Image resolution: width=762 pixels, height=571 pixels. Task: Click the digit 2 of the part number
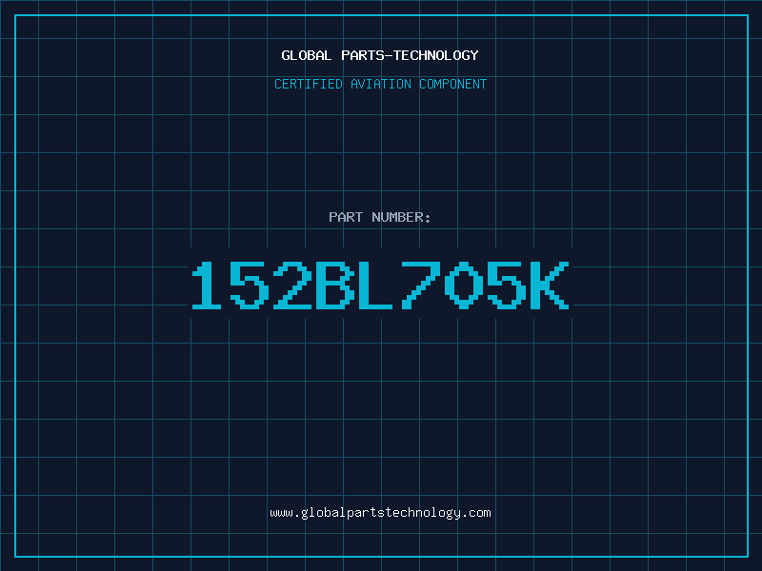click(x=292, y=285)
